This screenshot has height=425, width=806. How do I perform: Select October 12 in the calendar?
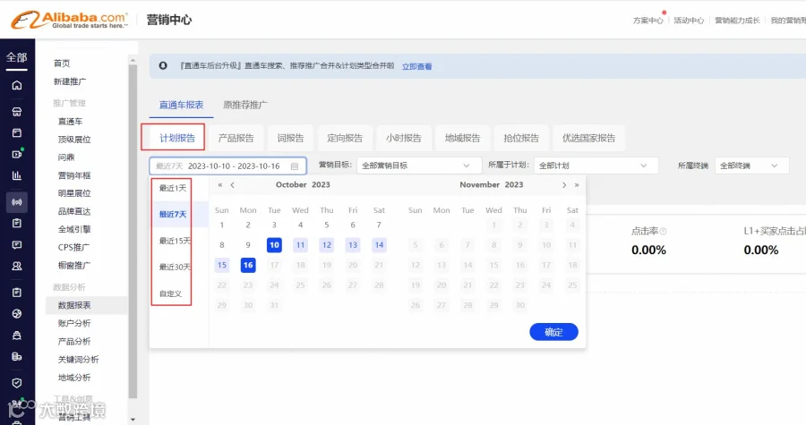[x=326, y=245]
